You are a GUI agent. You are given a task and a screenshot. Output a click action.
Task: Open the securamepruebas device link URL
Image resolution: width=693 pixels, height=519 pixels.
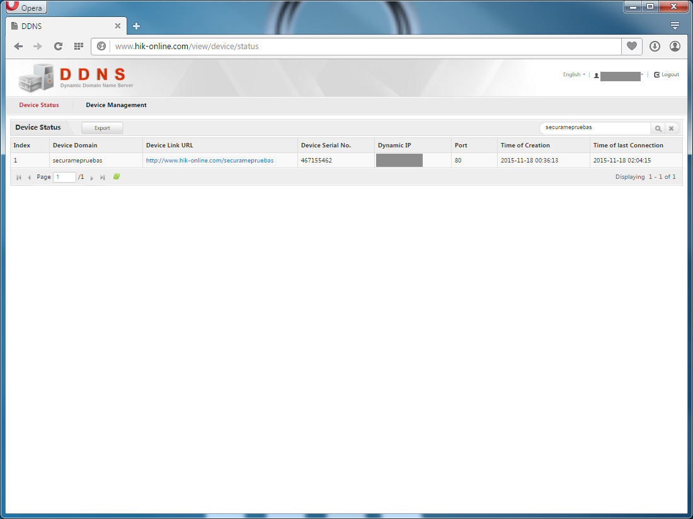pyautogui.click(x=210, y=161)
